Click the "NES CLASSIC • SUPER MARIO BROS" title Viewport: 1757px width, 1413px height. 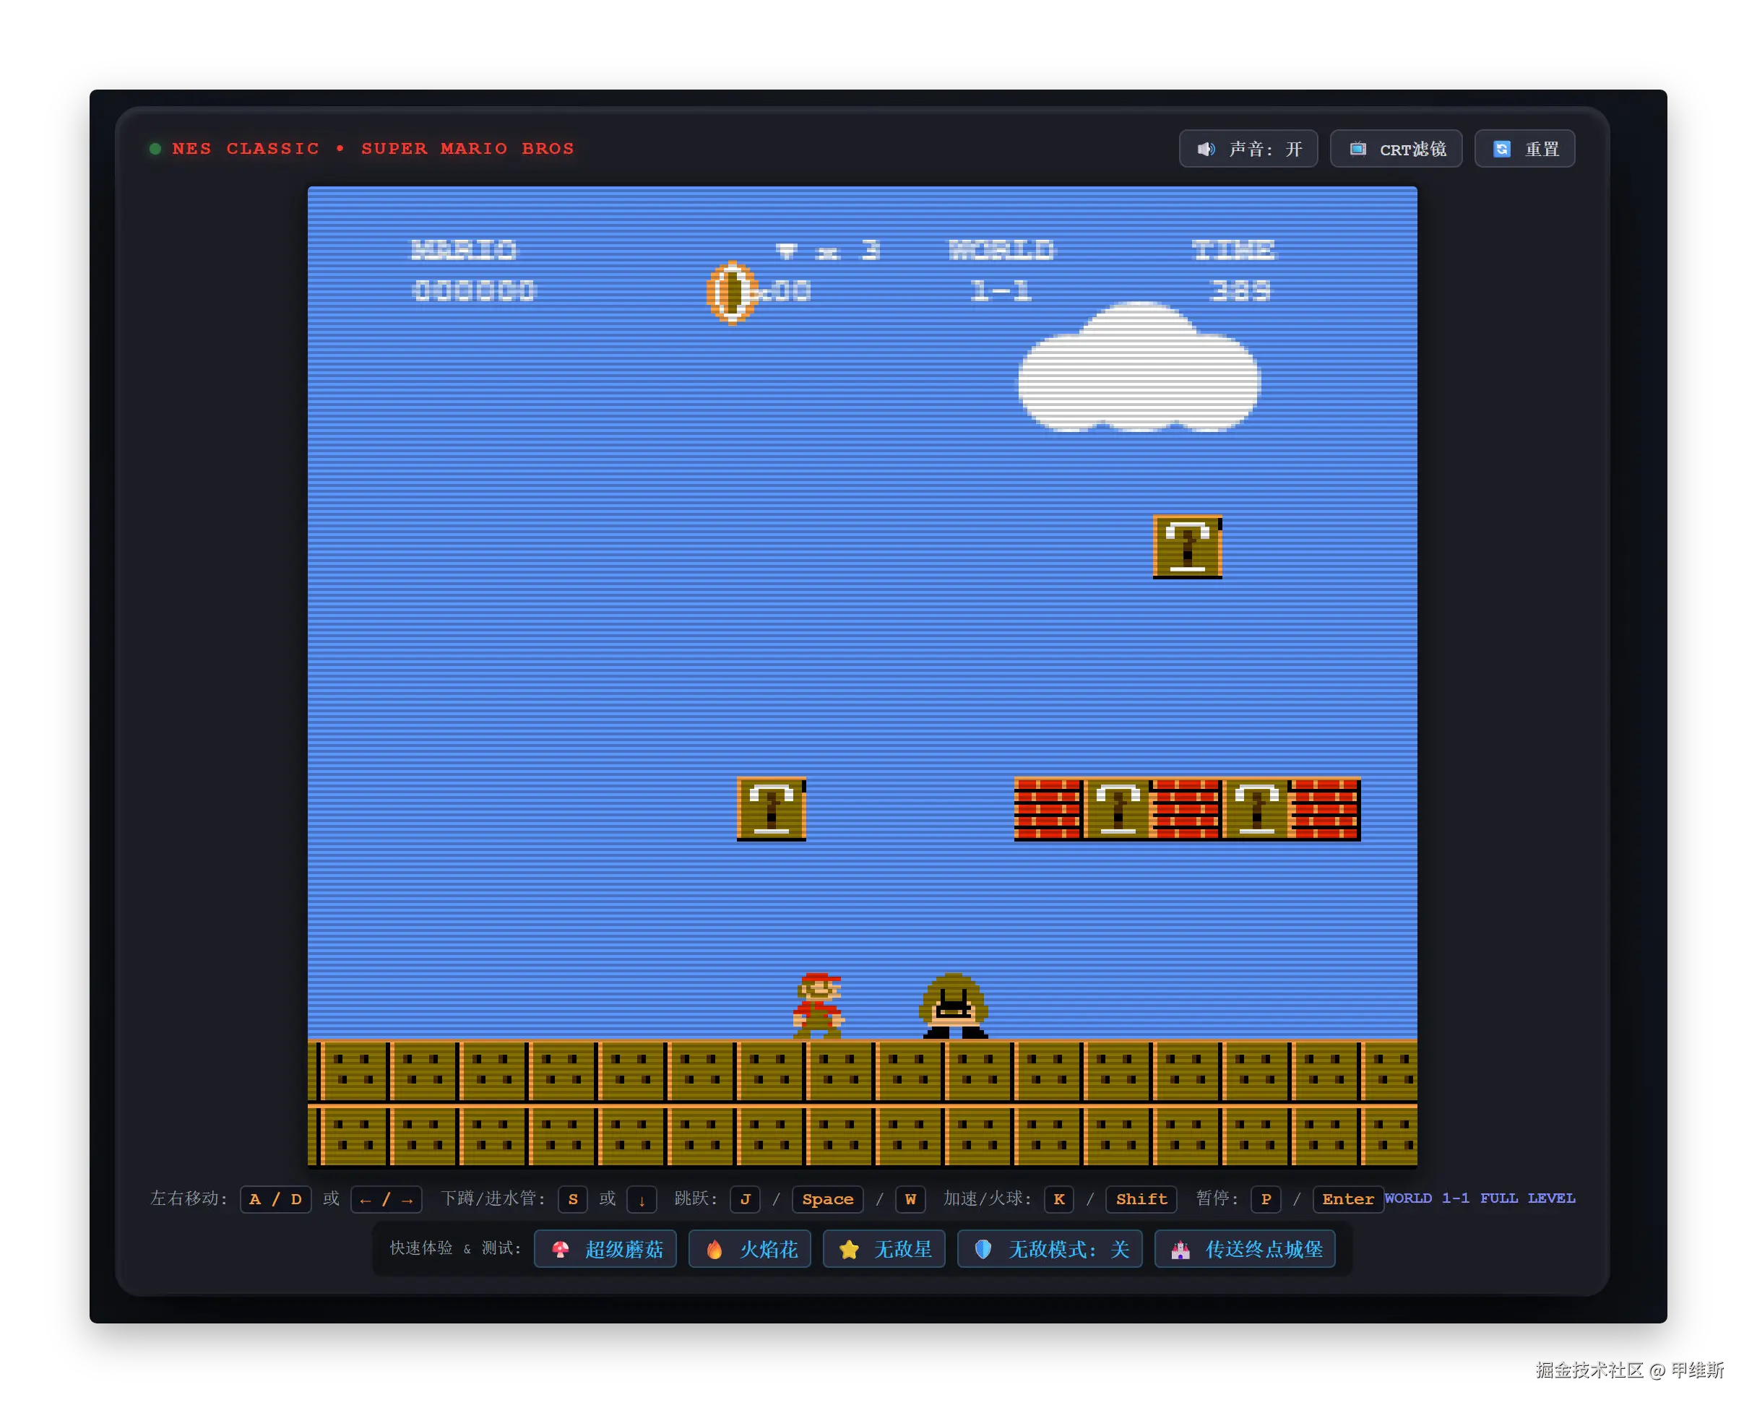[374, 149]
